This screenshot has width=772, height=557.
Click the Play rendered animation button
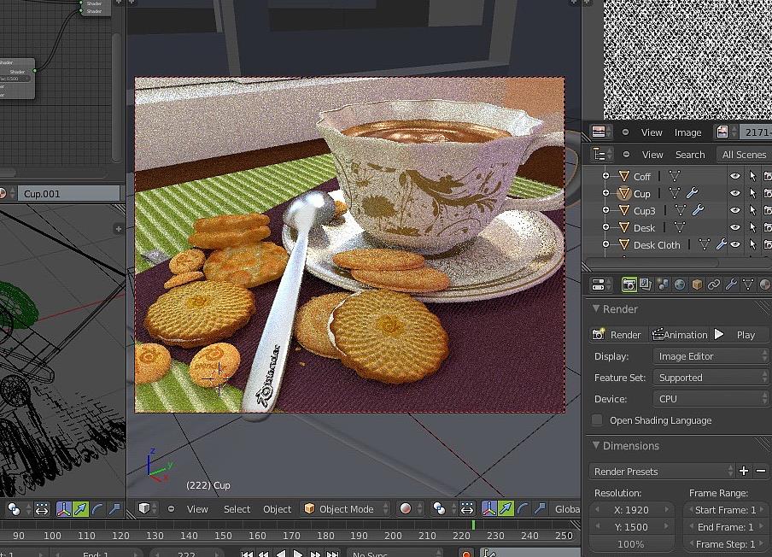pos(740,334)
